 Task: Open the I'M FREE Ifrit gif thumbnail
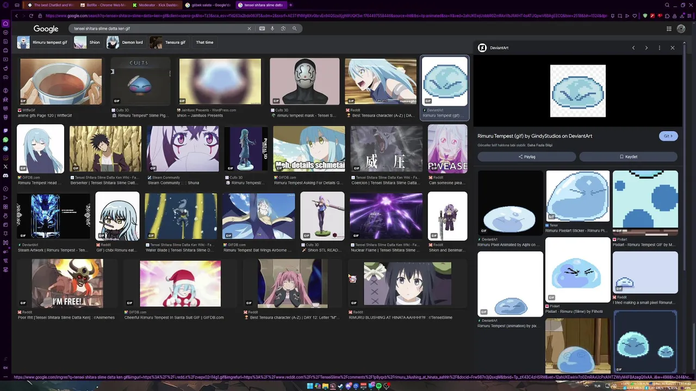point(67,283)
